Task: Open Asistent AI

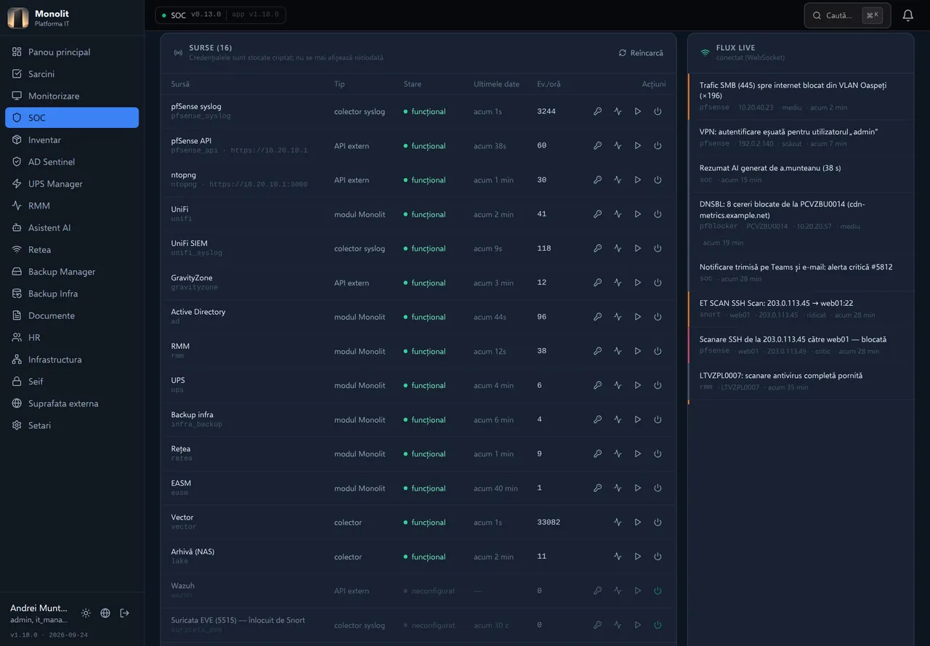Action: coord(72,227)
